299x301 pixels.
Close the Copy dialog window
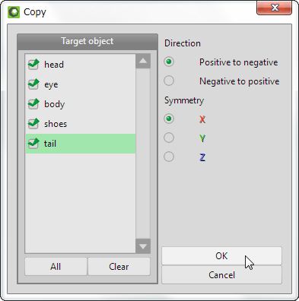point(274,8)
